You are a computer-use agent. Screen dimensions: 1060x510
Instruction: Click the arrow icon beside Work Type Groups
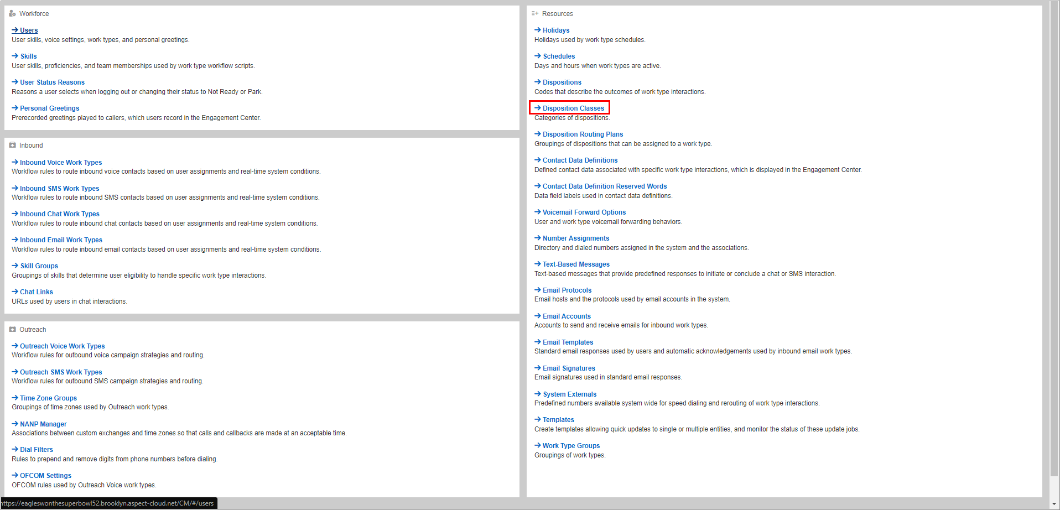tap(537, 445)
